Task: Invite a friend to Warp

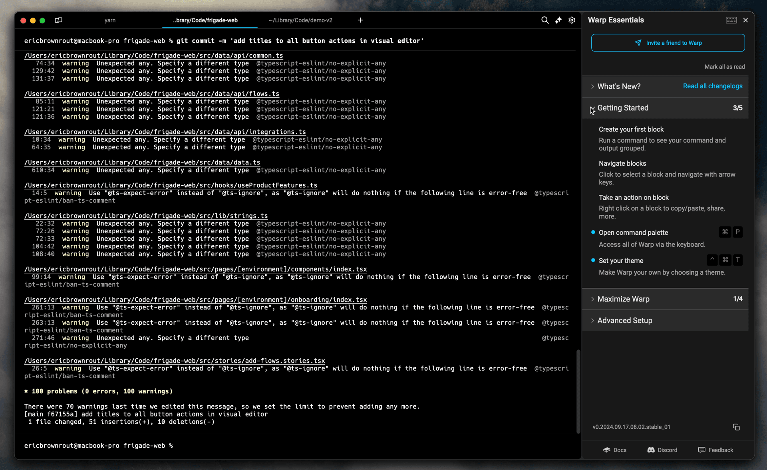Action: (x=668, y=43)
